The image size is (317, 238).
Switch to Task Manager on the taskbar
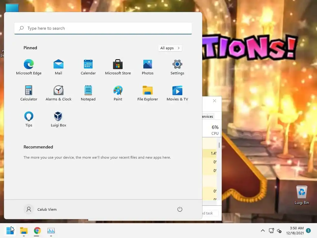click(51, 231)
